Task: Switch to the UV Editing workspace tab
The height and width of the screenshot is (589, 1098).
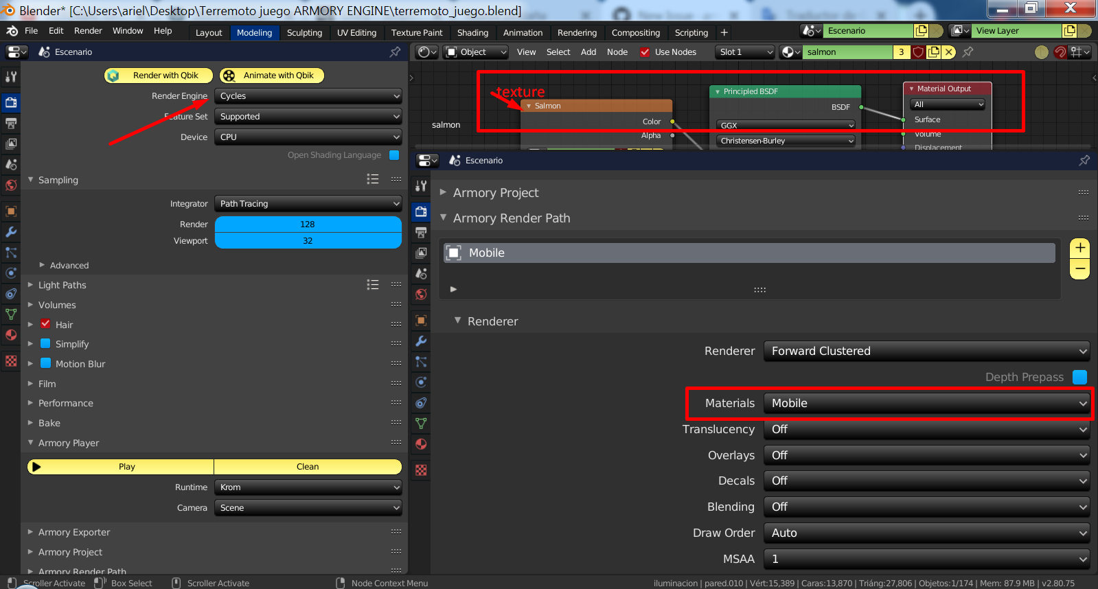Action: (356, 32)
